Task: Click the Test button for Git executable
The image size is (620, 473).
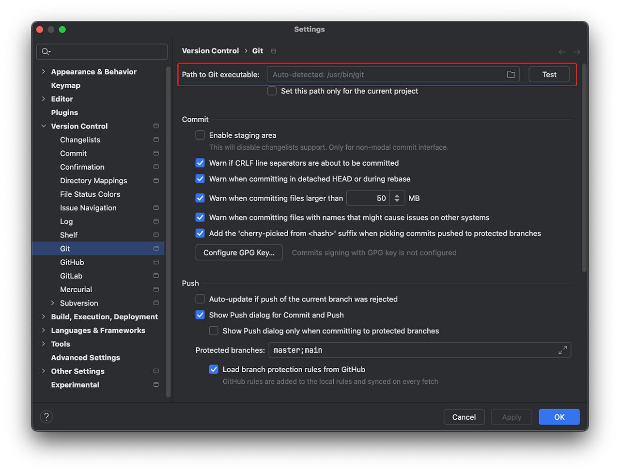Action: tap(549, 74)
